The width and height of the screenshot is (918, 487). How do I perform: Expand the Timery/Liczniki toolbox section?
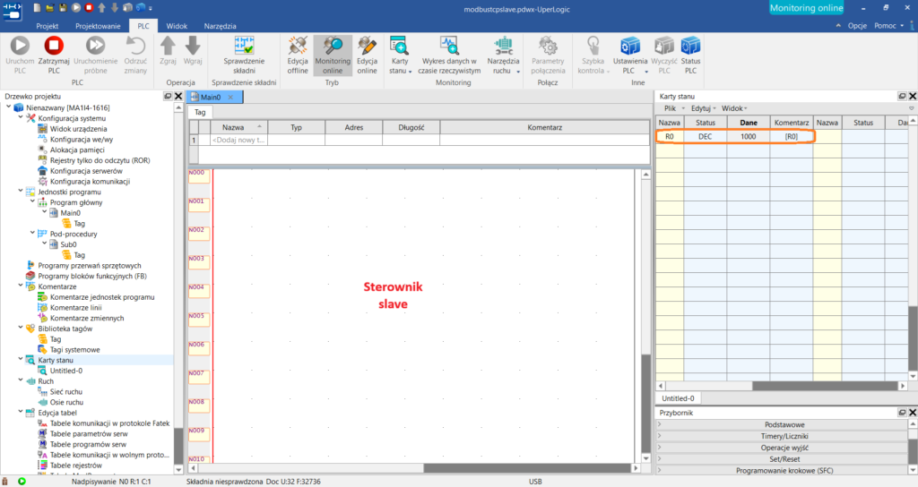[784, 436]
